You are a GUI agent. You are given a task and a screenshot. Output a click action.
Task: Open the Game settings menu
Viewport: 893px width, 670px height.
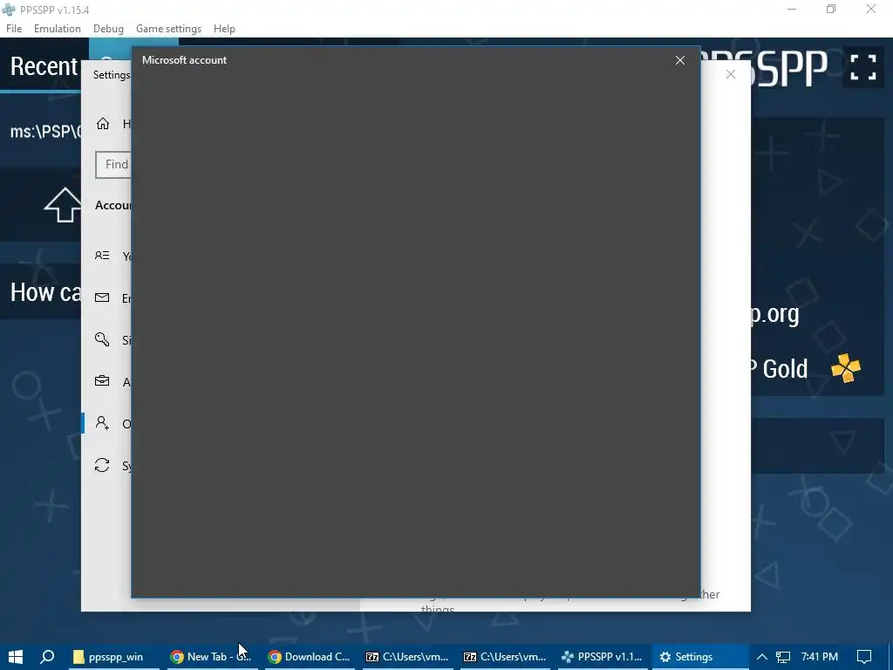tap(168, 29)
